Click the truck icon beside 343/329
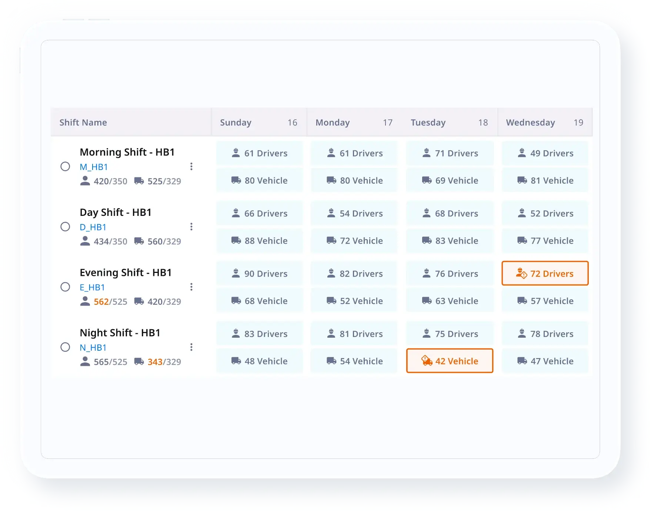This screenshot has height=511, width=651. [139, 361]
